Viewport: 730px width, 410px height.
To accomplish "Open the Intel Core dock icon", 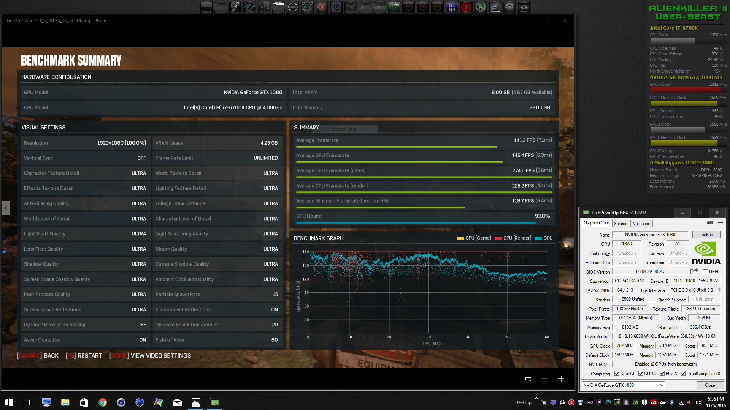I will coord(495,7).
